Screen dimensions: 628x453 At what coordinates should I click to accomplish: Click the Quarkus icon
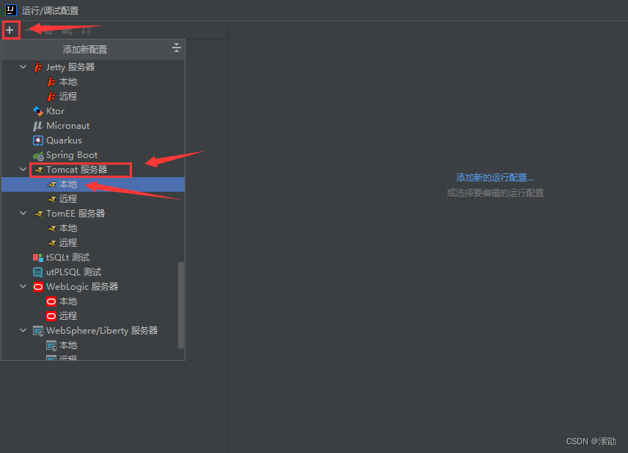[38, 141]
